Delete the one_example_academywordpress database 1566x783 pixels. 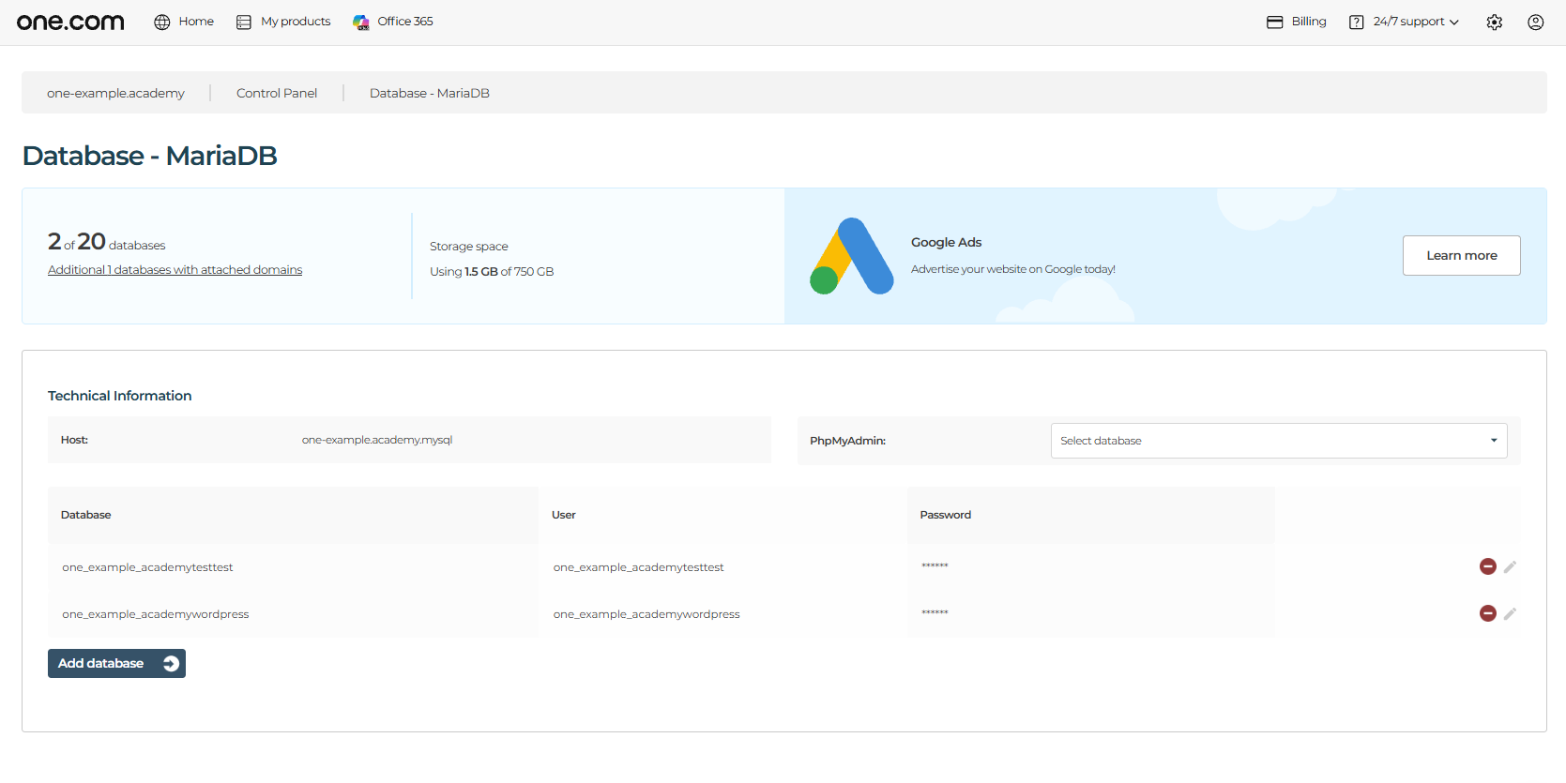coord(1488,613)
